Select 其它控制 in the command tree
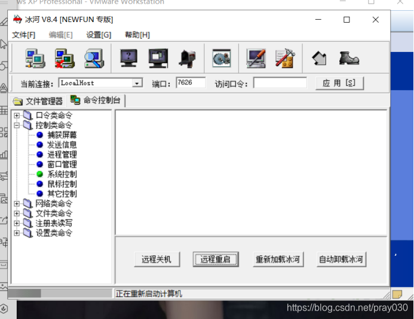The width and height of the screenshot is (414, 319). pos(62,194)
